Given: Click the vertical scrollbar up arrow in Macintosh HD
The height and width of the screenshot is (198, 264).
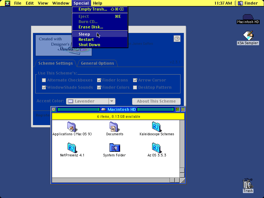Looking at the screenshot, I should pyautogui.click(x=182, y=170).
